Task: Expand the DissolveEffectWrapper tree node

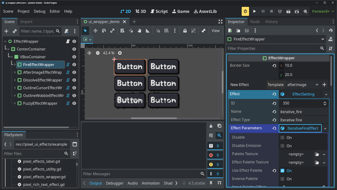Action: point(15,80)
